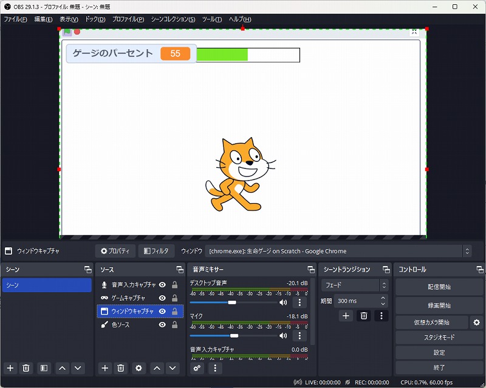Open デスクトップ音声 three-dot options

(299, 303)
